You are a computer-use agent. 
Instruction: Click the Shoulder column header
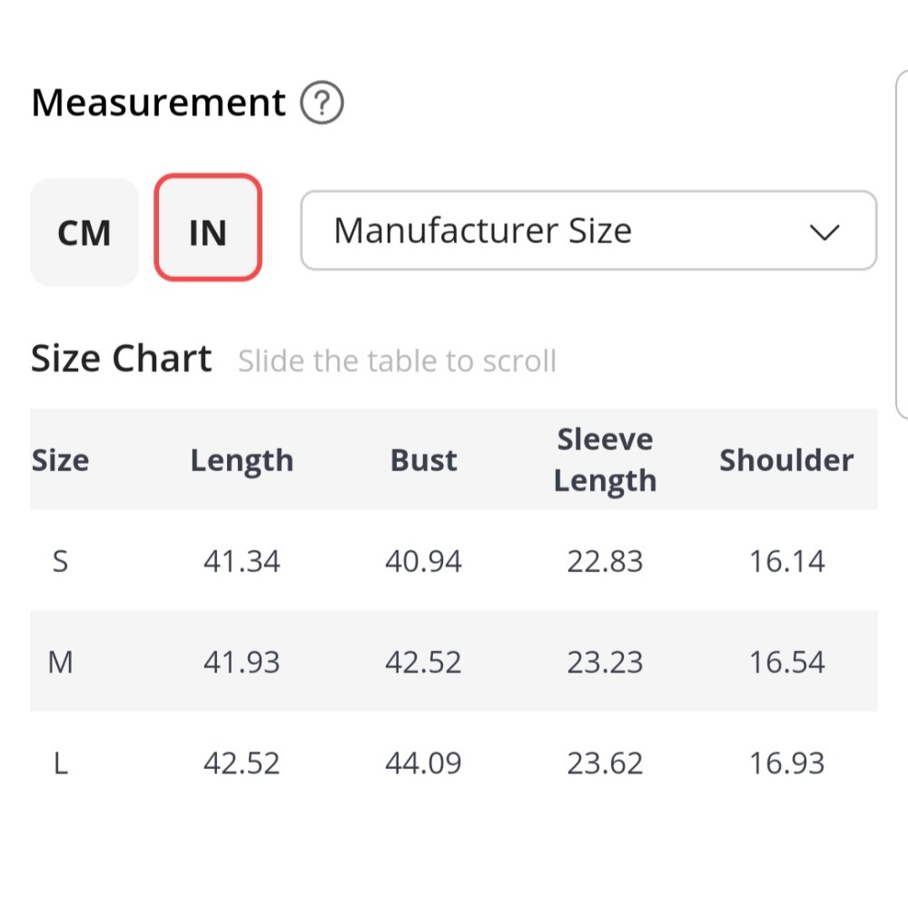pyautogui.click(x=786, y=459)
